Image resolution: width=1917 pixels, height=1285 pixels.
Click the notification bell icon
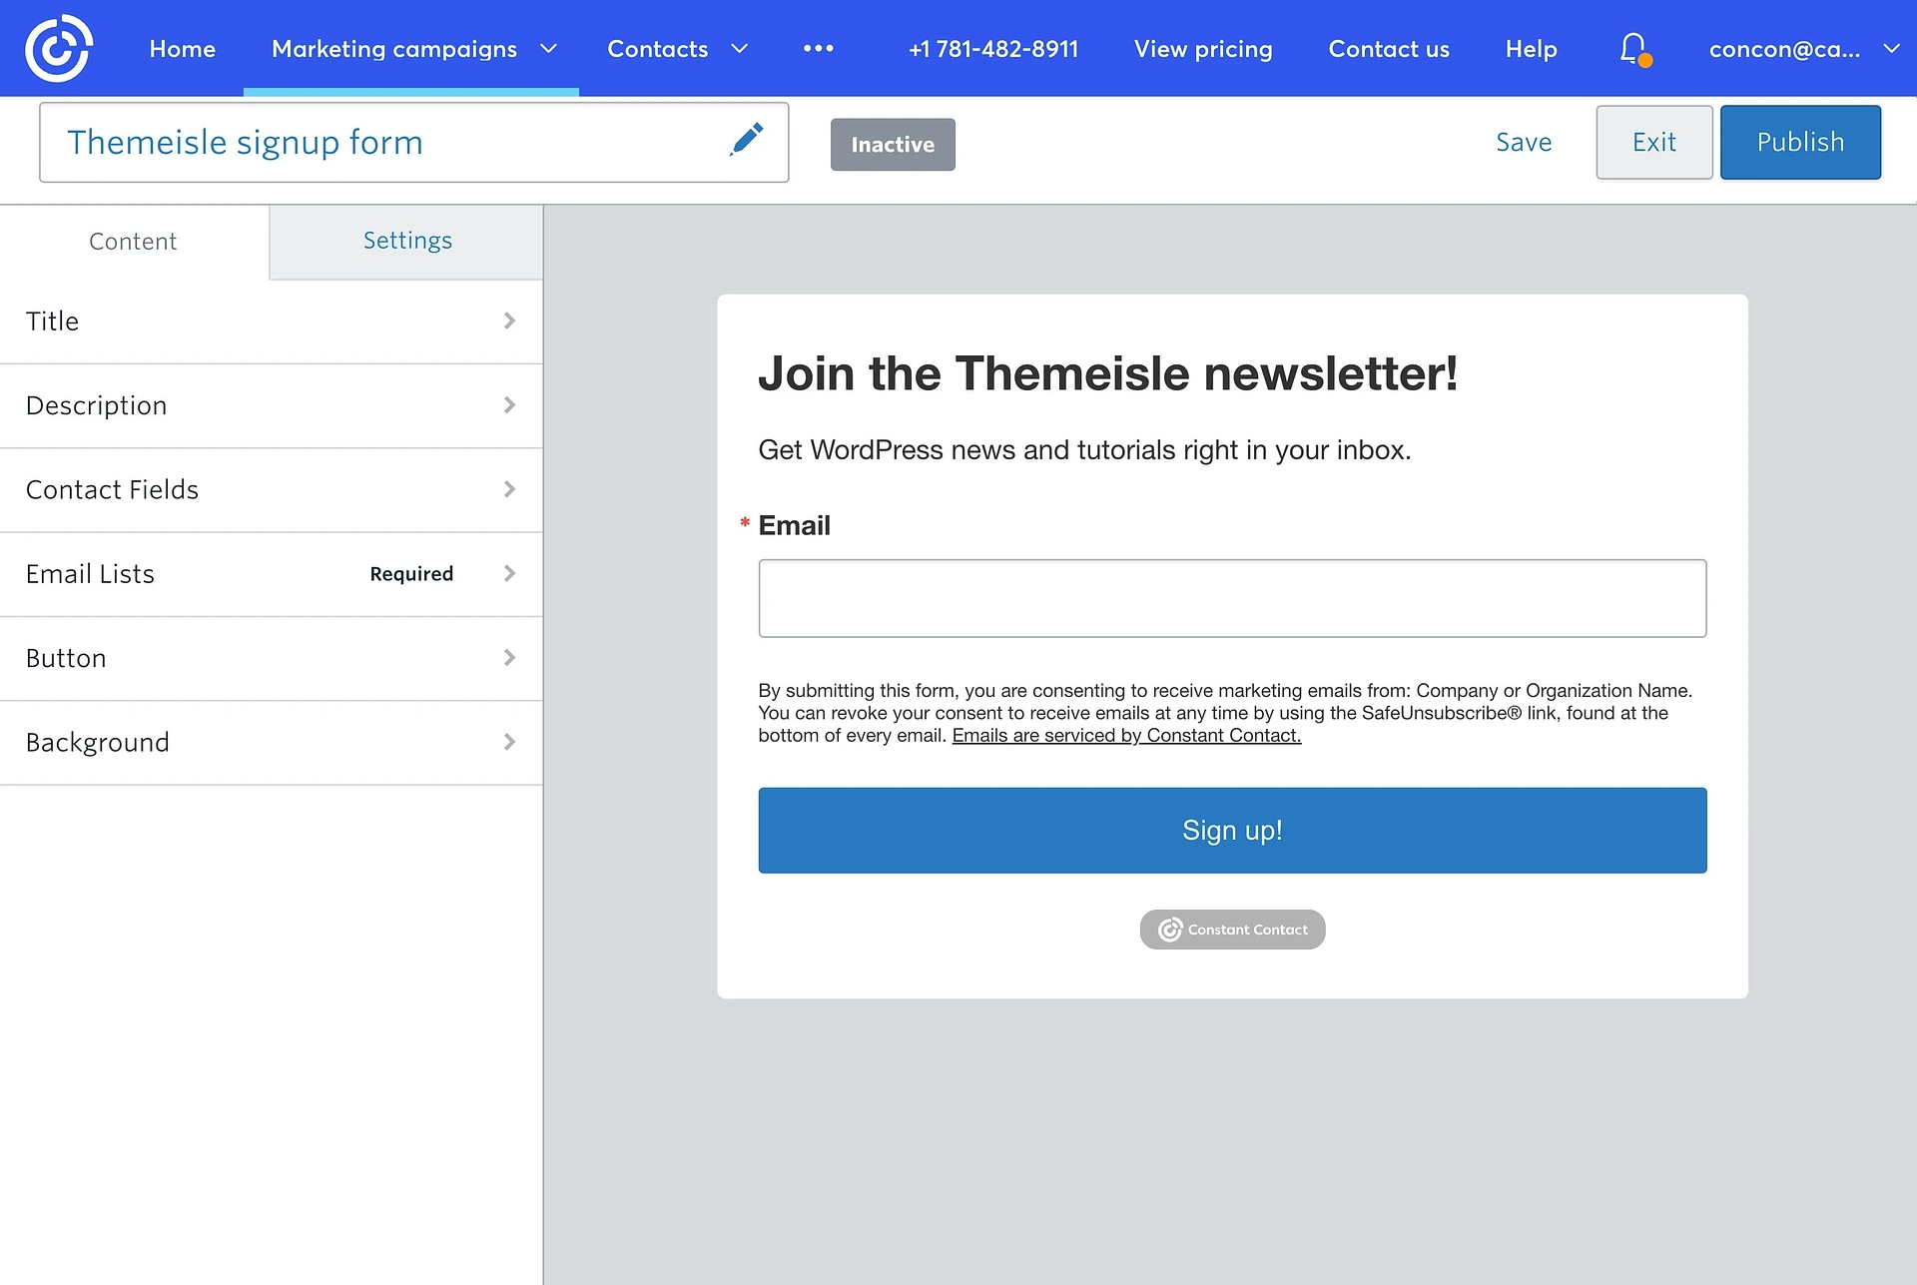pyautogui.click(x=1631, y=47)
